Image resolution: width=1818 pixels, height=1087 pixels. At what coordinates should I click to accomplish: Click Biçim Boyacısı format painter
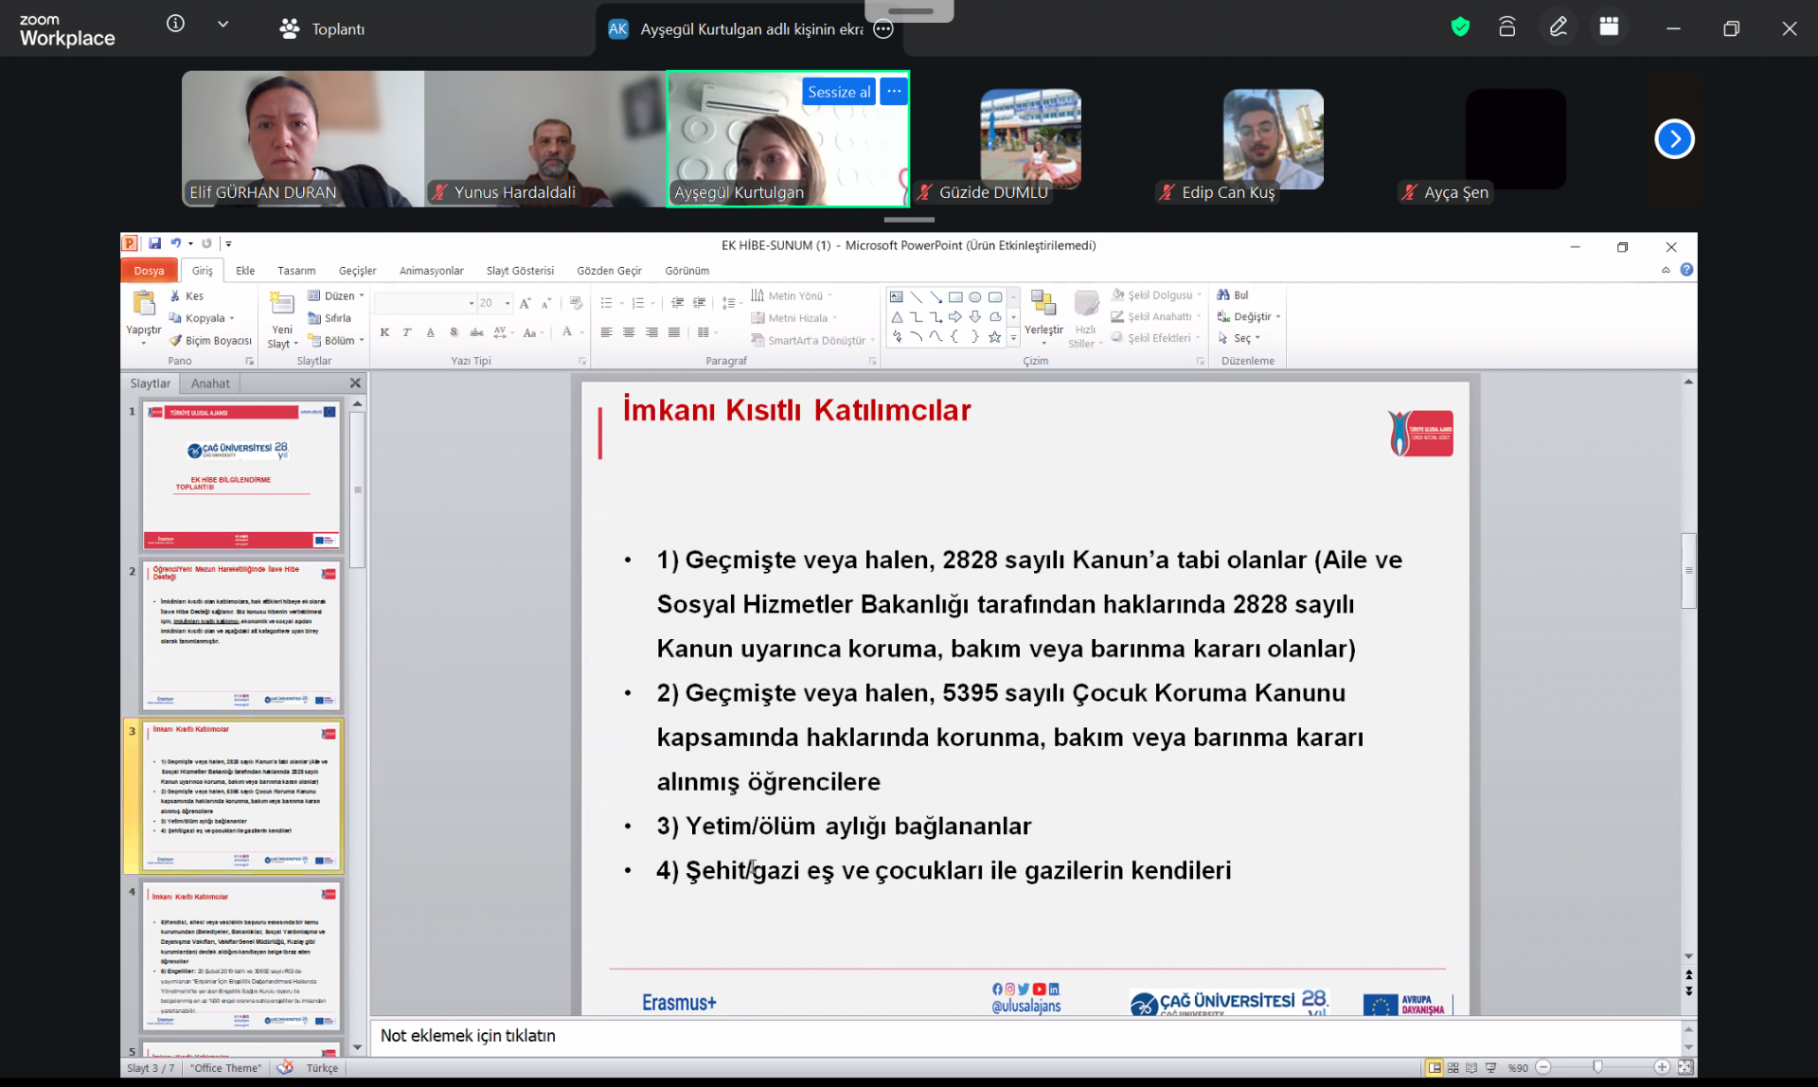[x=210, y=341]
